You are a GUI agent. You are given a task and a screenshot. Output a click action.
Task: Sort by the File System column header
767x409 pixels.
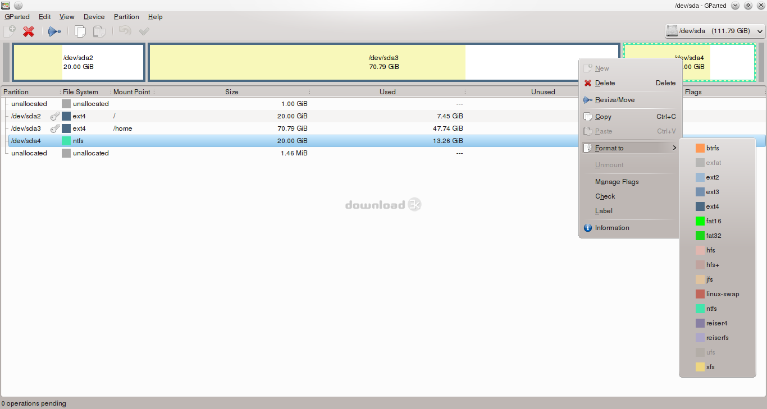85,92
